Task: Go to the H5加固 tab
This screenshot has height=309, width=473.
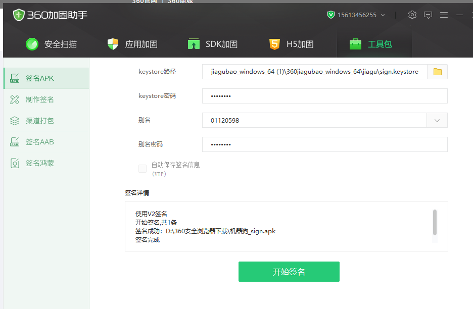Action: 291,44
